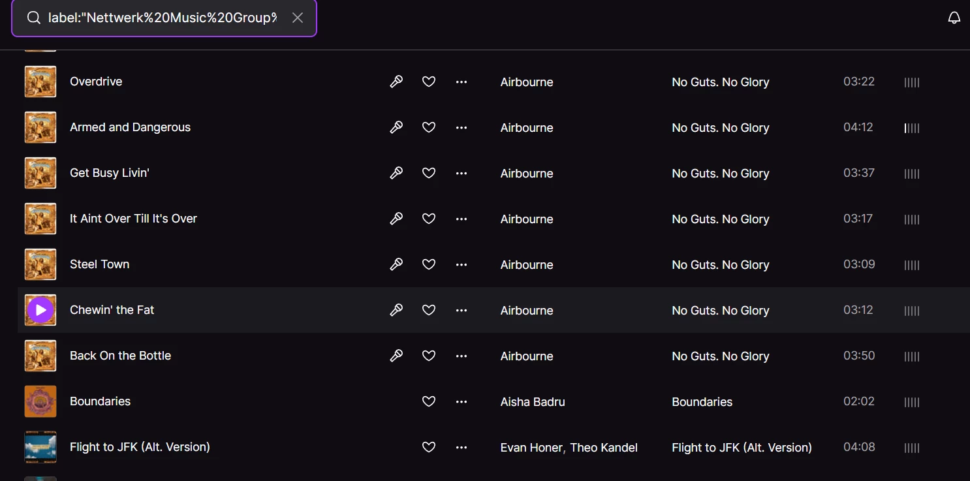Favorite Armed and Dangerous
The image size is (970, 481).
pos(429,127)
